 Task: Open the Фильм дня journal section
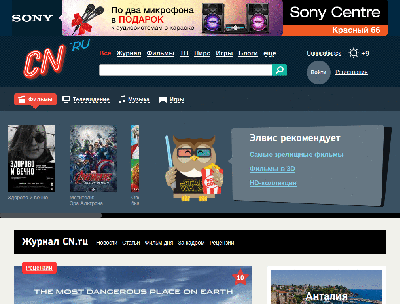pyautogui.click(x=159, y=243)
